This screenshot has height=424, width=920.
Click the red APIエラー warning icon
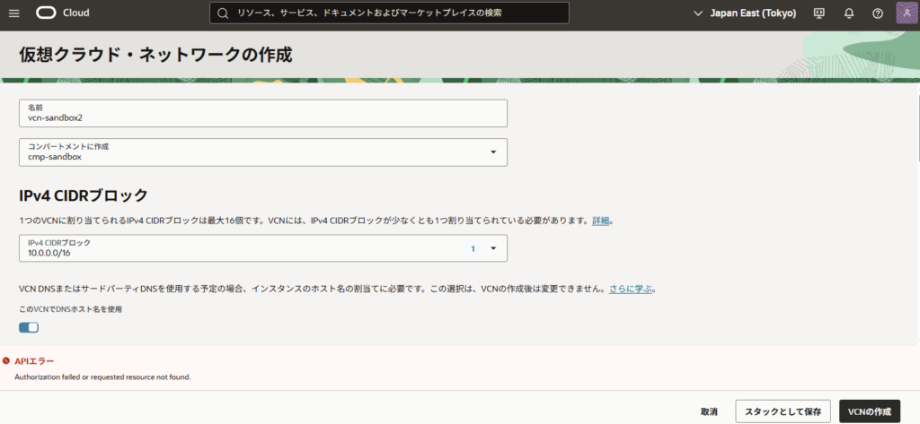[x=6, y=360]
